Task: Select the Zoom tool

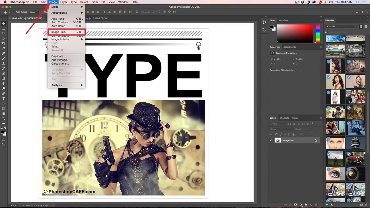Action: coord(4,118)
